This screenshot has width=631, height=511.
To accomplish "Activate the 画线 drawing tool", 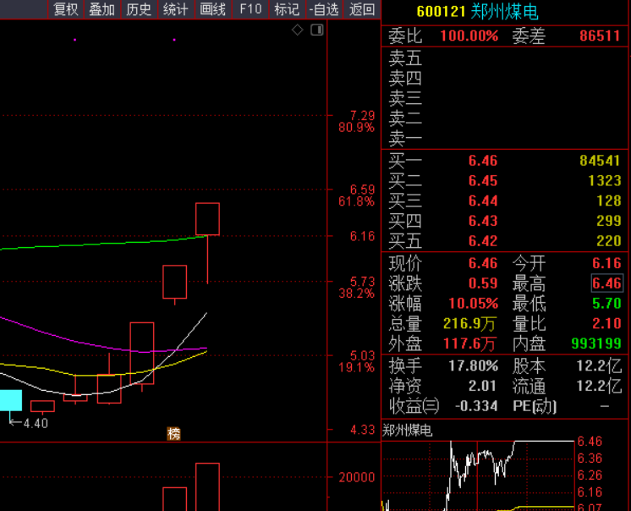I will pos(213,9).
